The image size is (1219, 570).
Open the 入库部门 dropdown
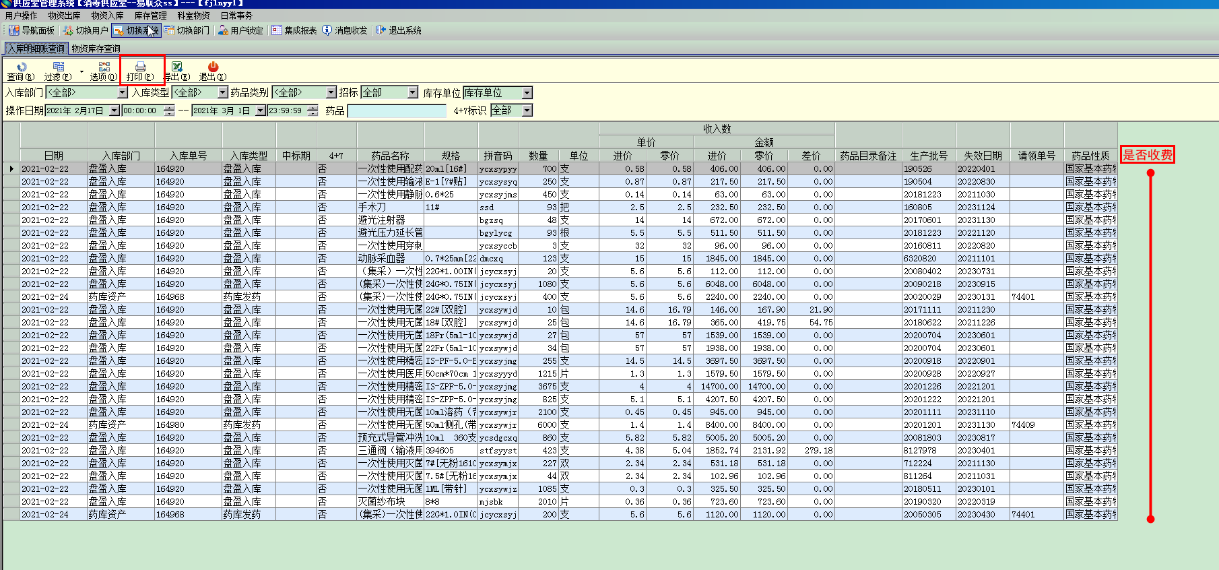(123, 93)
